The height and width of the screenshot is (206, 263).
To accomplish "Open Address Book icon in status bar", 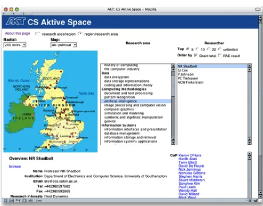I will click(24, 201).
